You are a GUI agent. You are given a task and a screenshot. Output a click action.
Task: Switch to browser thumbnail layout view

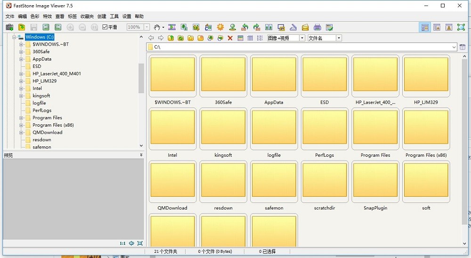425,27
